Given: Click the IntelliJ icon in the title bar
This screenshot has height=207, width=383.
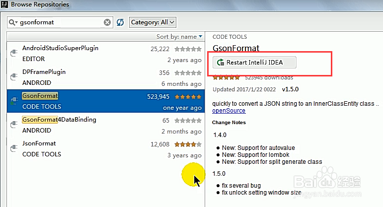Looking at the screenshot, I should [x=4, y=4].
